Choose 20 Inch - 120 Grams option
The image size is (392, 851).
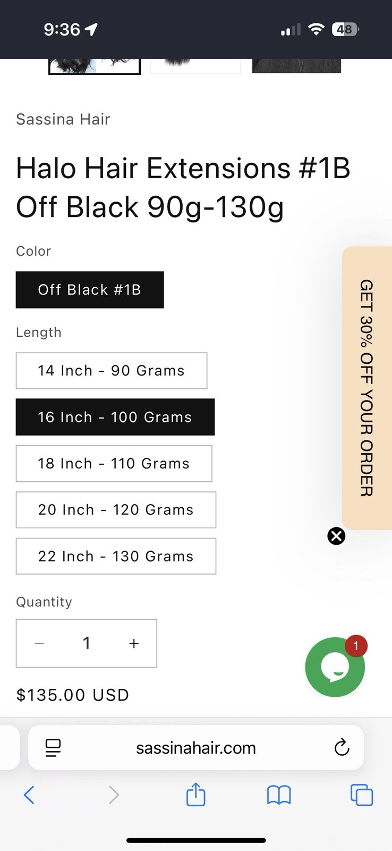(116, 510)
